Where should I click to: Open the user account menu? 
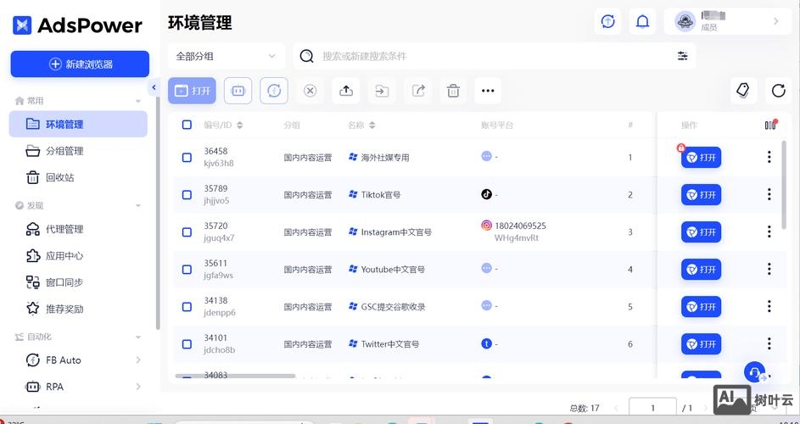pyautogui.click(x=728, y=21)
